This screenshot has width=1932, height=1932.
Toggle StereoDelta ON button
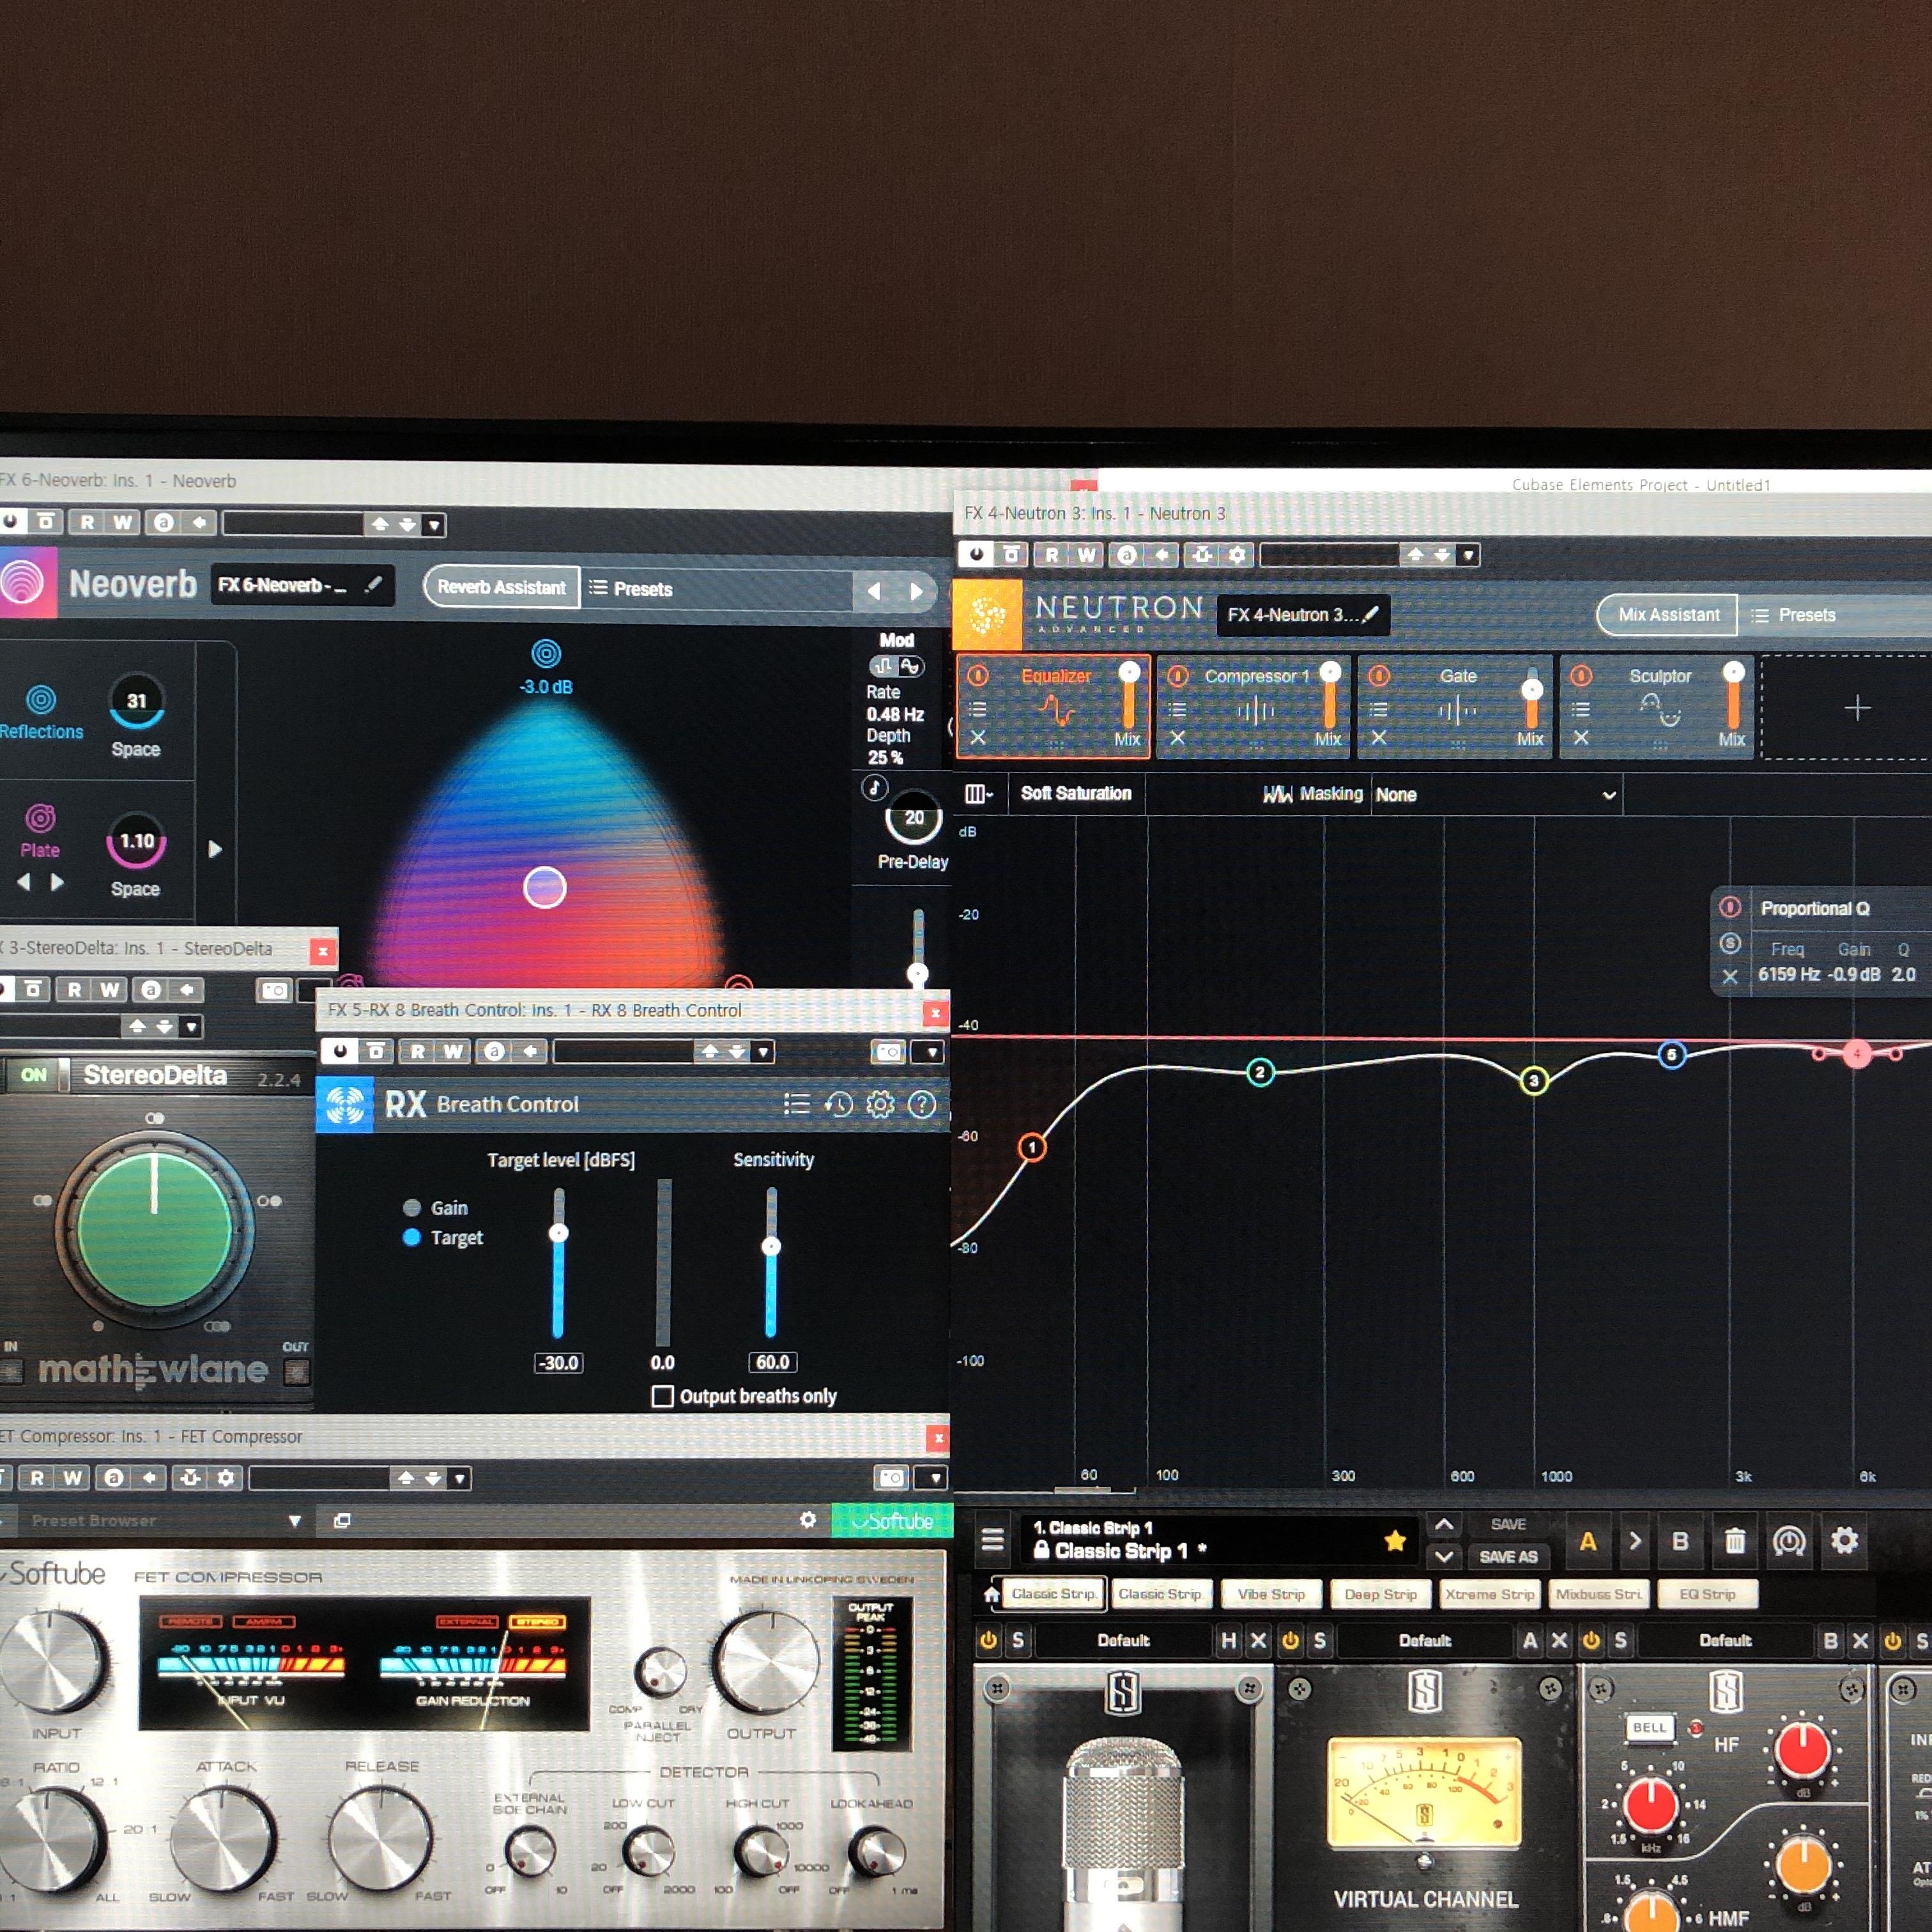pyautogui.click(x=33, y=1075)
